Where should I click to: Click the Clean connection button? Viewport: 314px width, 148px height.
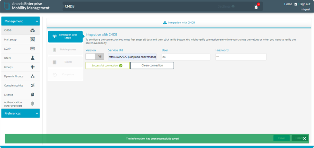(152, 65)
